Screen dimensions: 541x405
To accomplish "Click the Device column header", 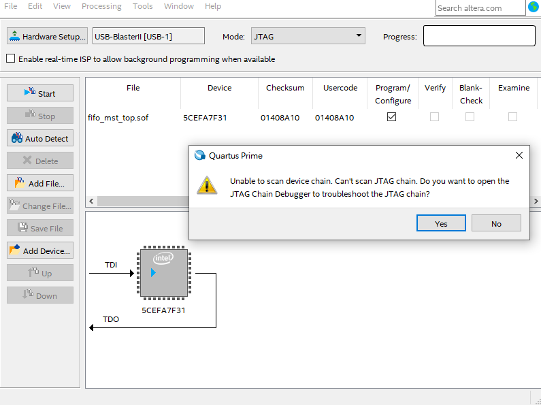I will pyautogui.click(x=219, y=93).
